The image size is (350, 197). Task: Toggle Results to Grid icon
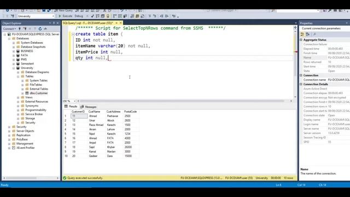pos(137,16)
